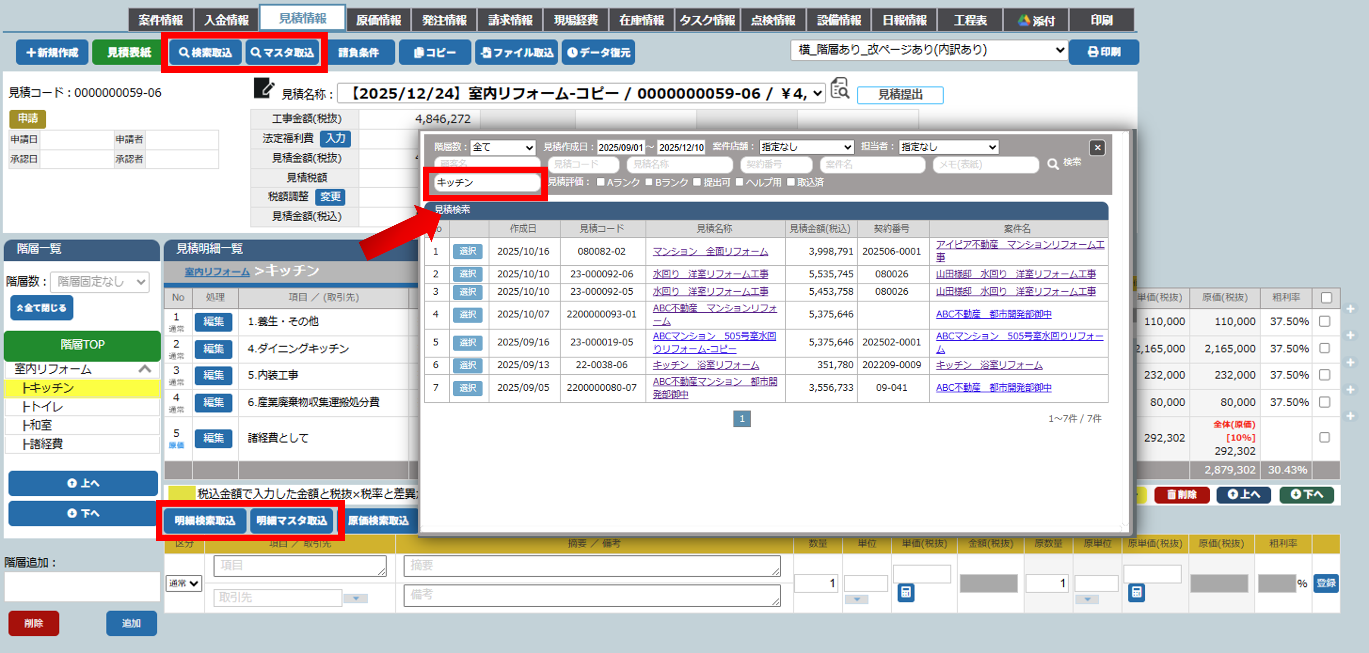Open the 担当者 指定なし dropdown

(948, 147)
